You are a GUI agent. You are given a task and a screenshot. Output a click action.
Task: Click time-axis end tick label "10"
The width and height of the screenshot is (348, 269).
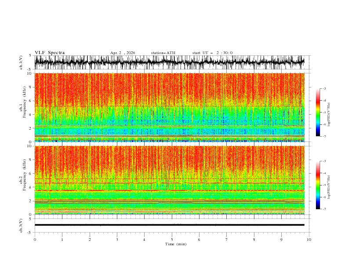point(309,240)
